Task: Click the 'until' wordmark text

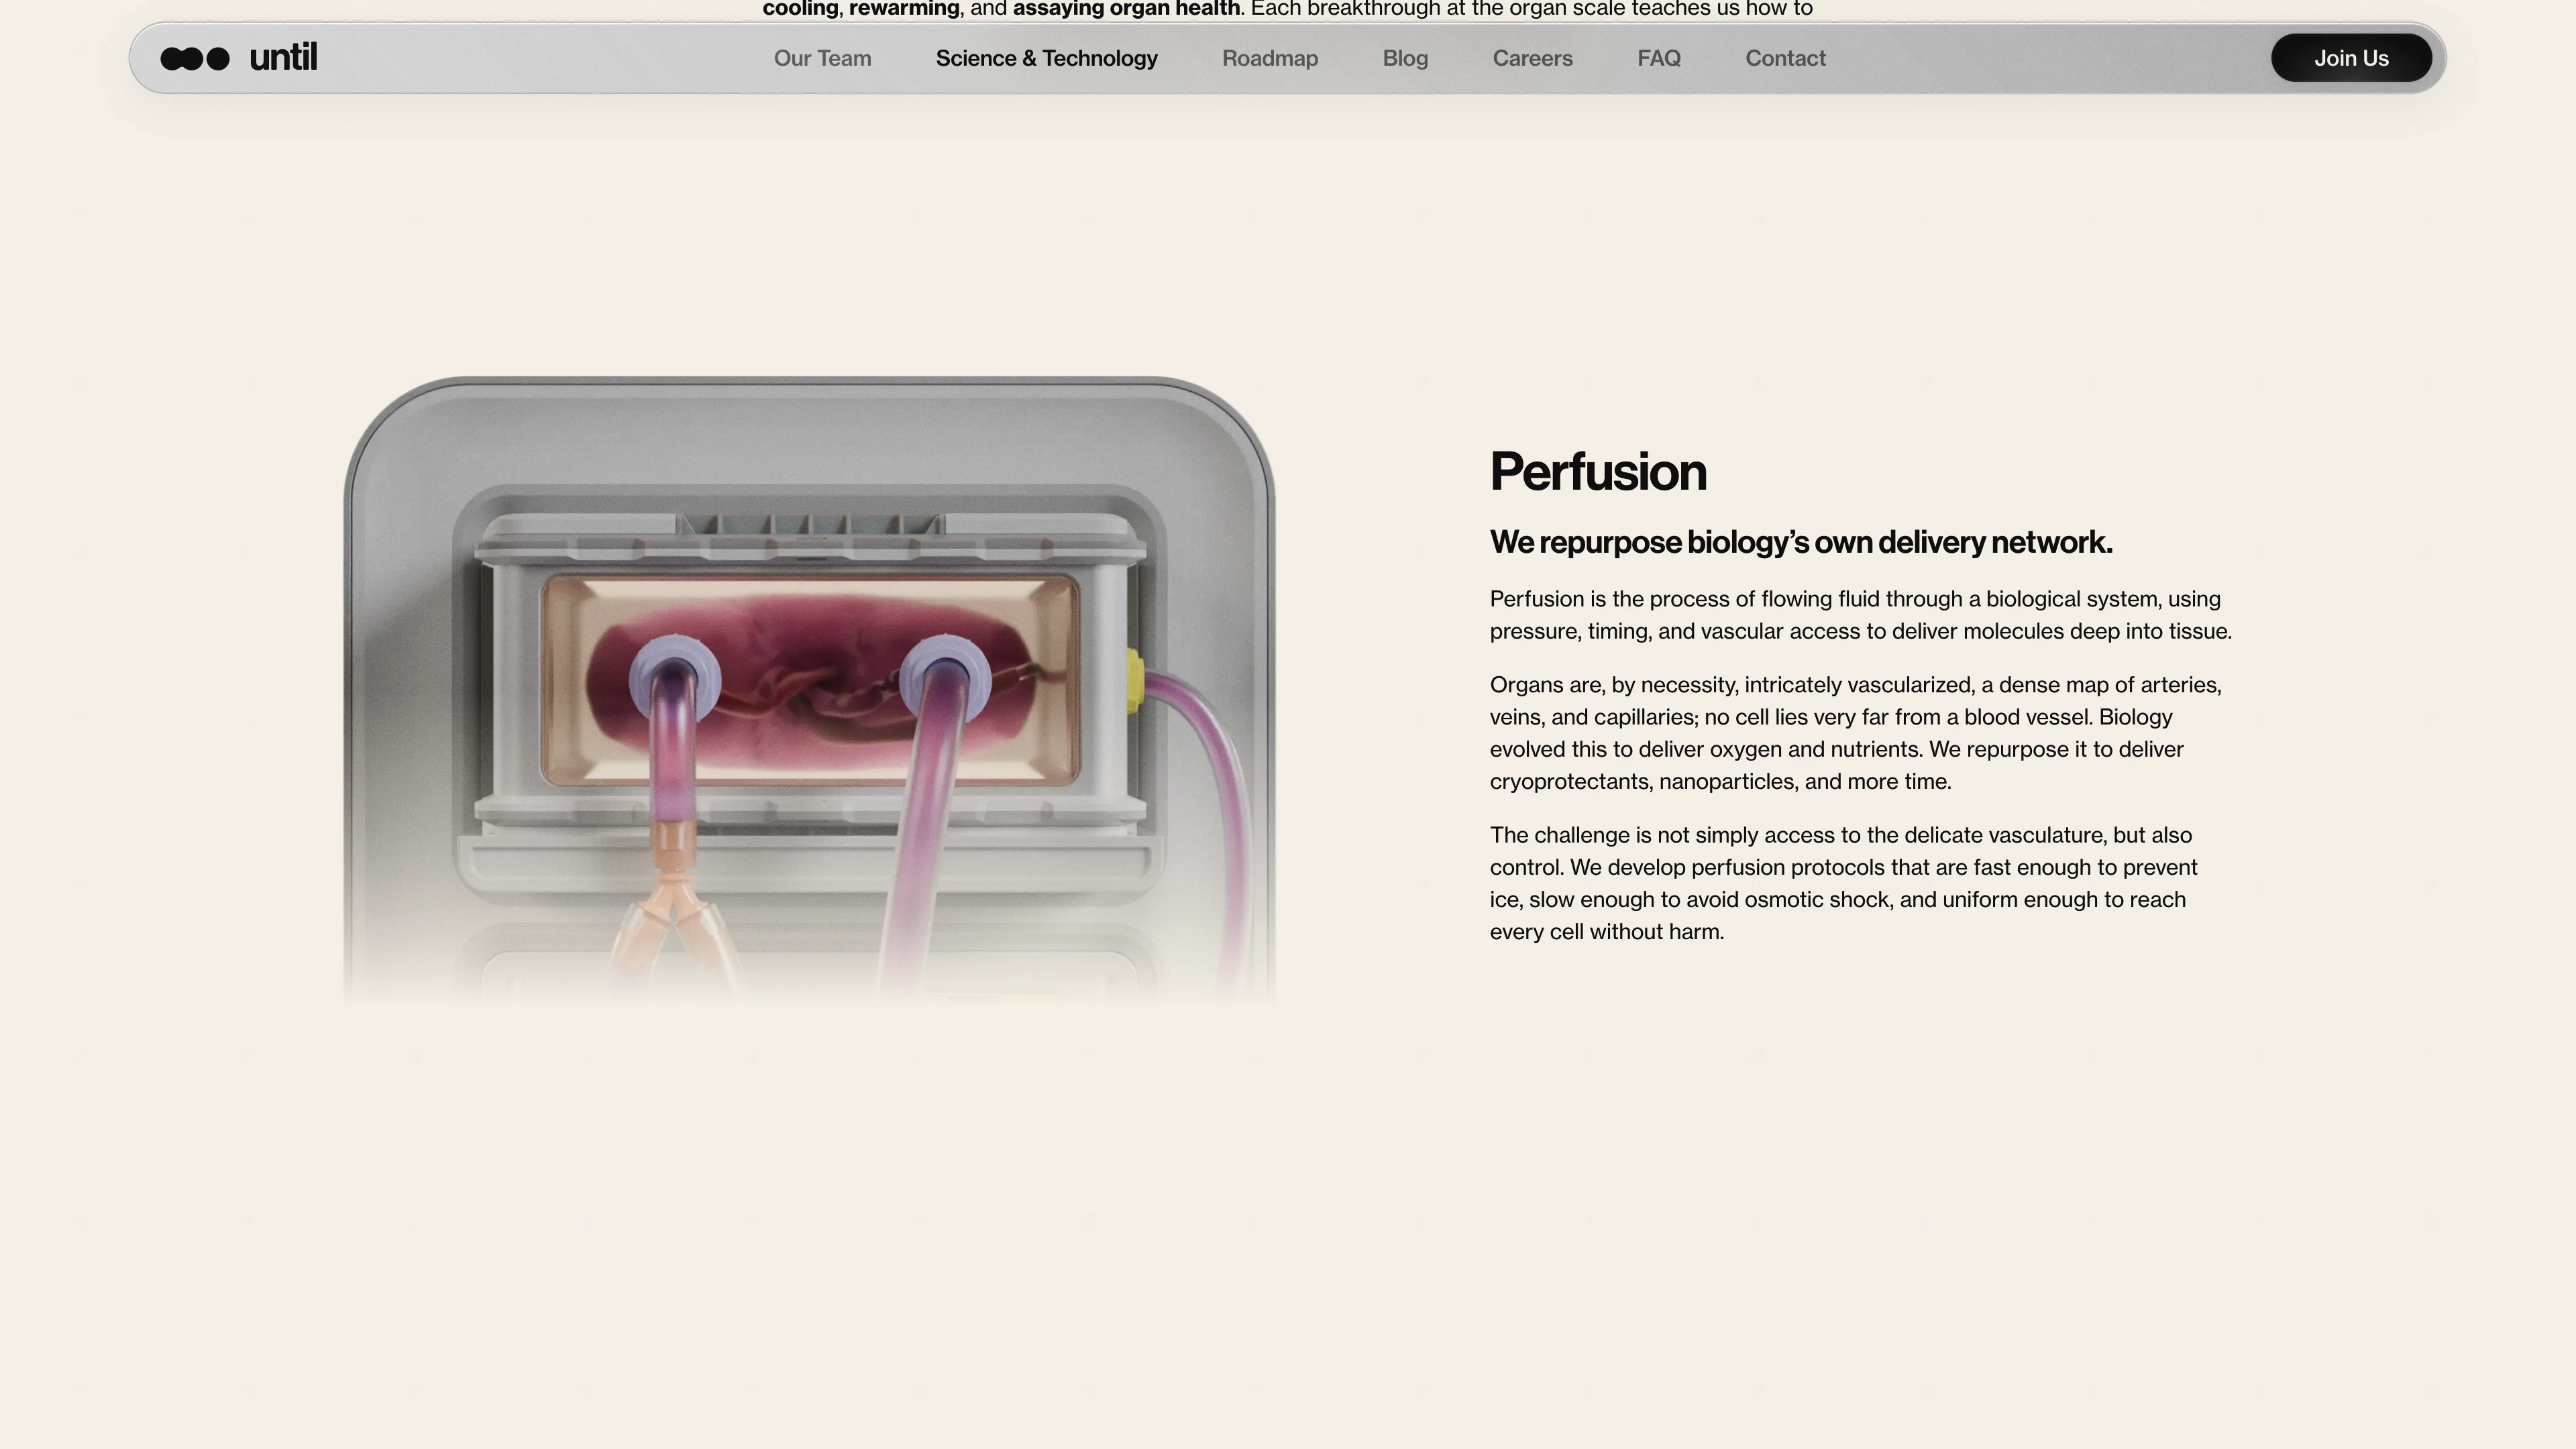Action: 283,57
